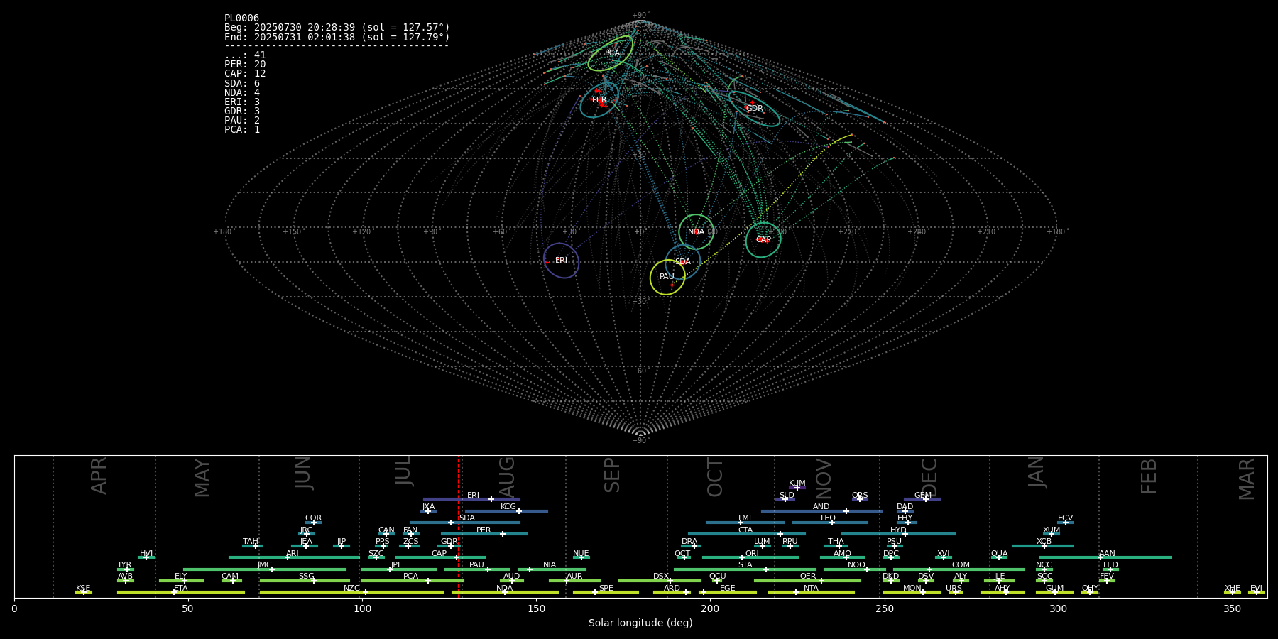Click the 'NDA: 4' legend entry
The width and height of the screenshot is (1278, 639).
pos(242,93)
